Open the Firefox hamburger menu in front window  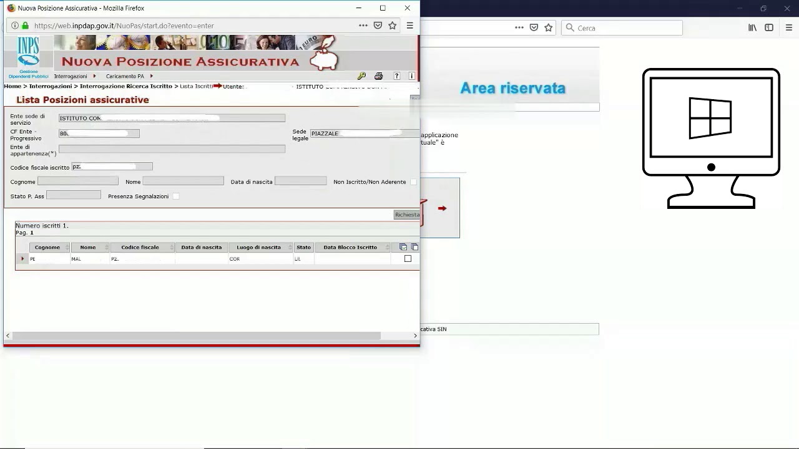coord(410,26)
